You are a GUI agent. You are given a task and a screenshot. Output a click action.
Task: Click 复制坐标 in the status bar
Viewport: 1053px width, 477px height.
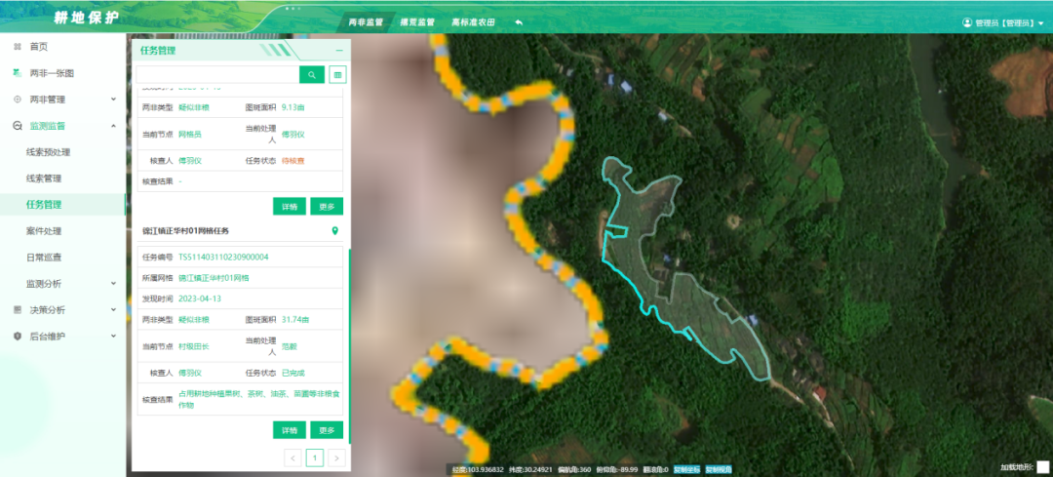pyautogui.click(x=686, y=469)
